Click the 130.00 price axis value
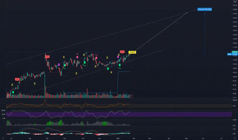 point(235,26)
